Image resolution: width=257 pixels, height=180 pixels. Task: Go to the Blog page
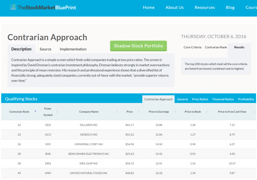230,7
